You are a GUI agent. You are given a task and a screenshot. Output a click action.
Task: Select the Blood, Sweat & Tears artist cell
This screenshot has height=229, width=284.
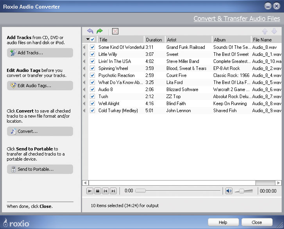[186, 68]
